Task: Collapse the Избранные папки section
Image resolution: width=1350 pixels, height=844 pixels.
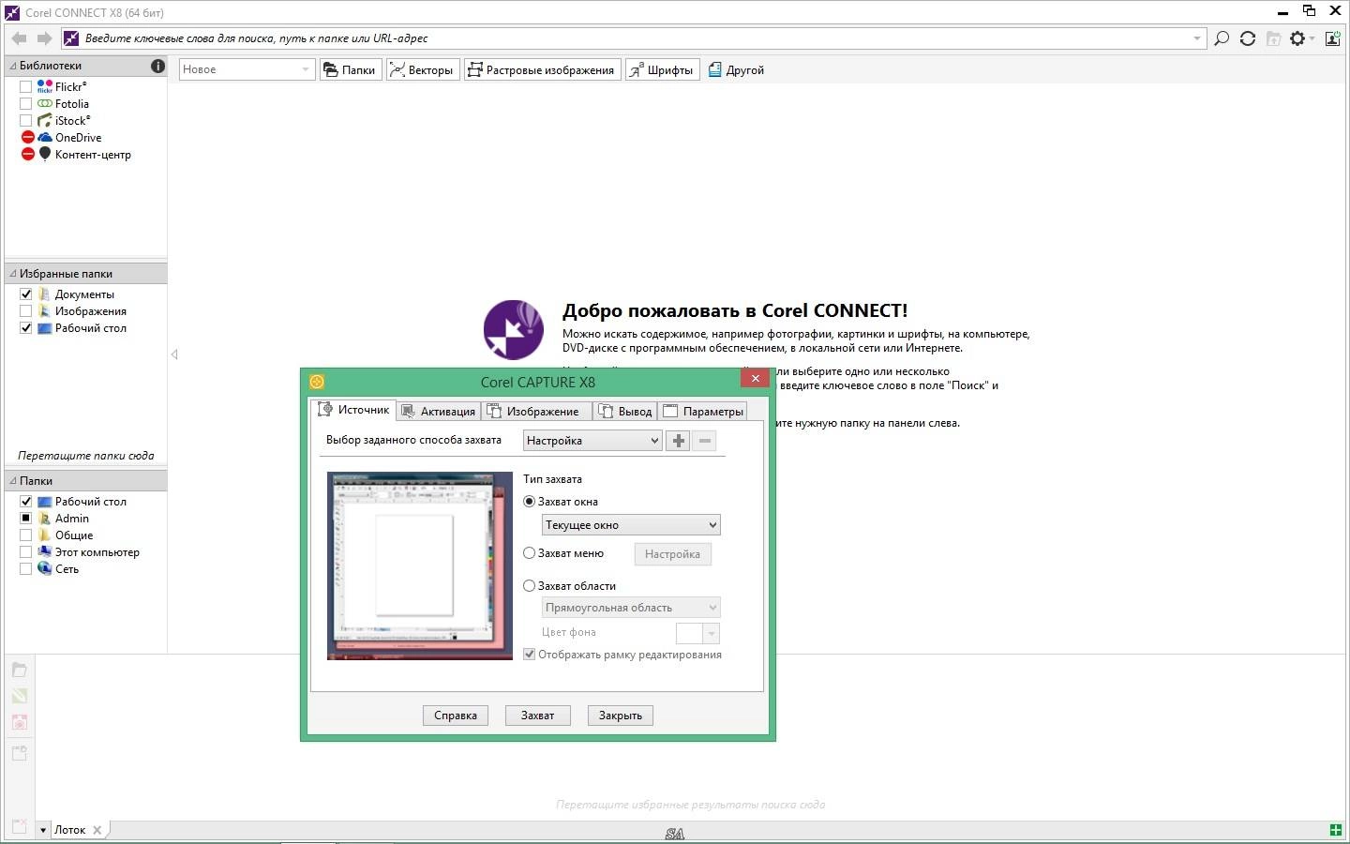Action: point(13,274)
